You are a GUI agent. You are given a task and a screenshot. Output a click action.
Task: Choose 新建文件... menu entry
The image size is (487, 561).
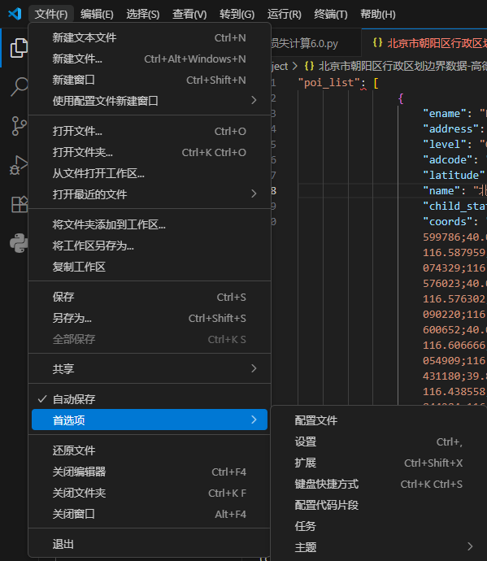150,59
